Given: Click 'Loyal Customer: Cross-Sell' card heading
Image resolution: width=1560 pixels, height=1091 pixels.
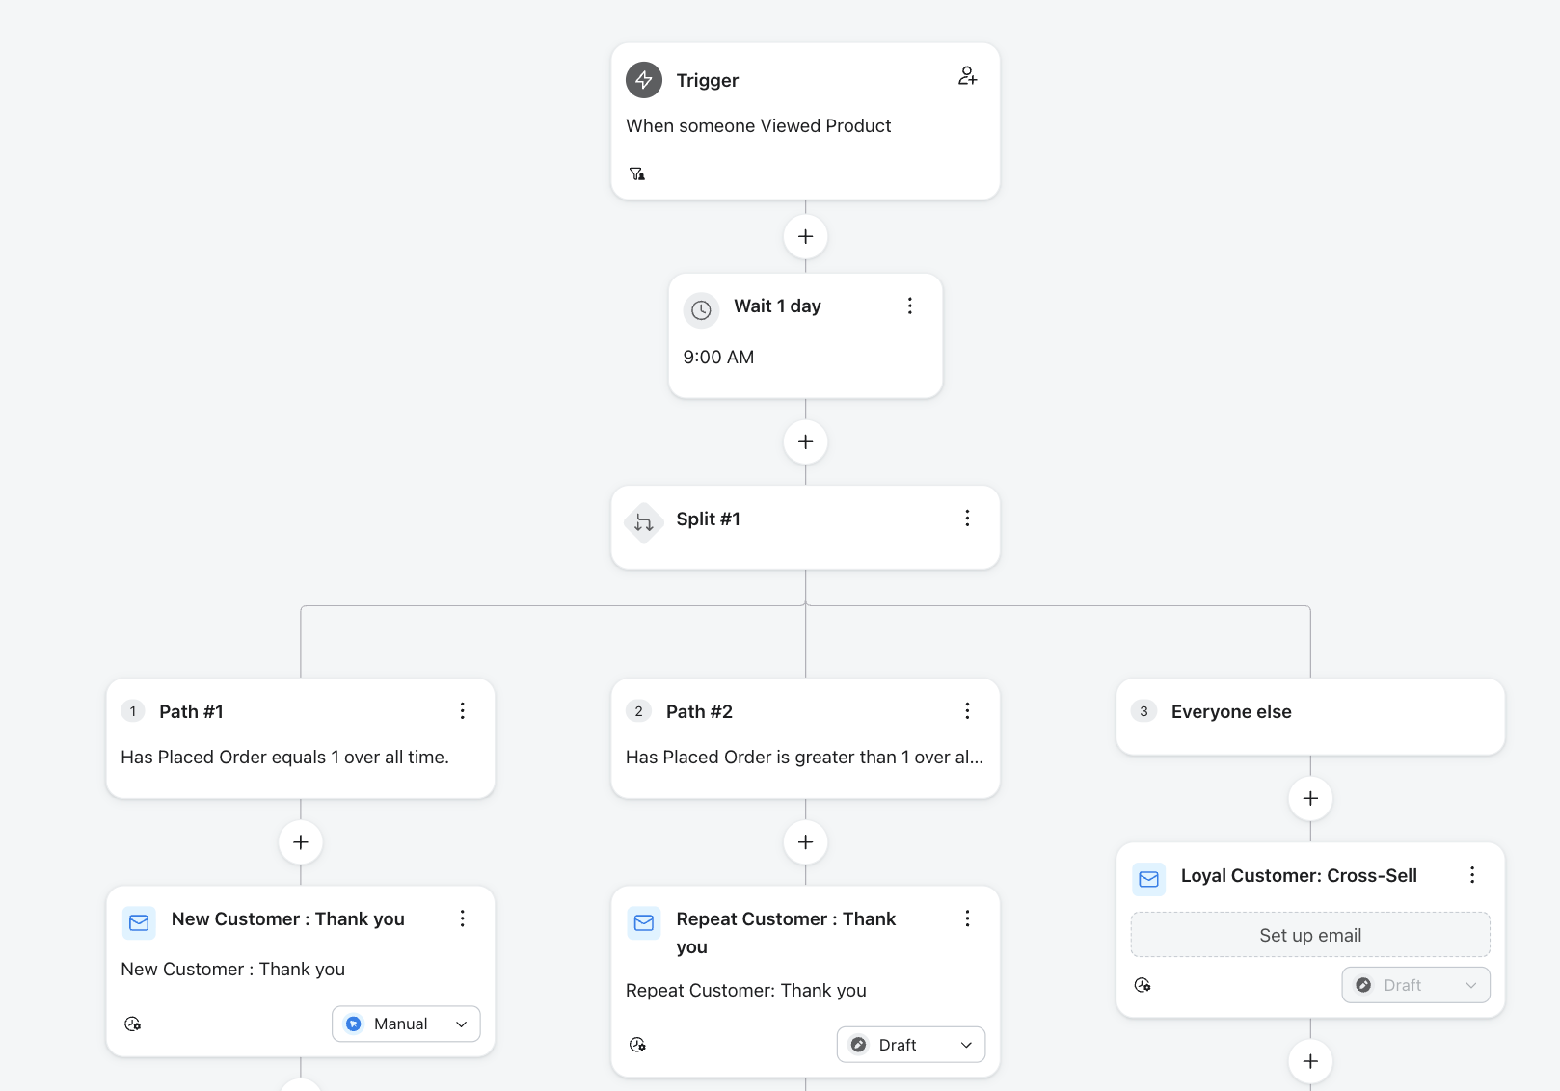Looking at the screenshot, I should coord(1299,876).
